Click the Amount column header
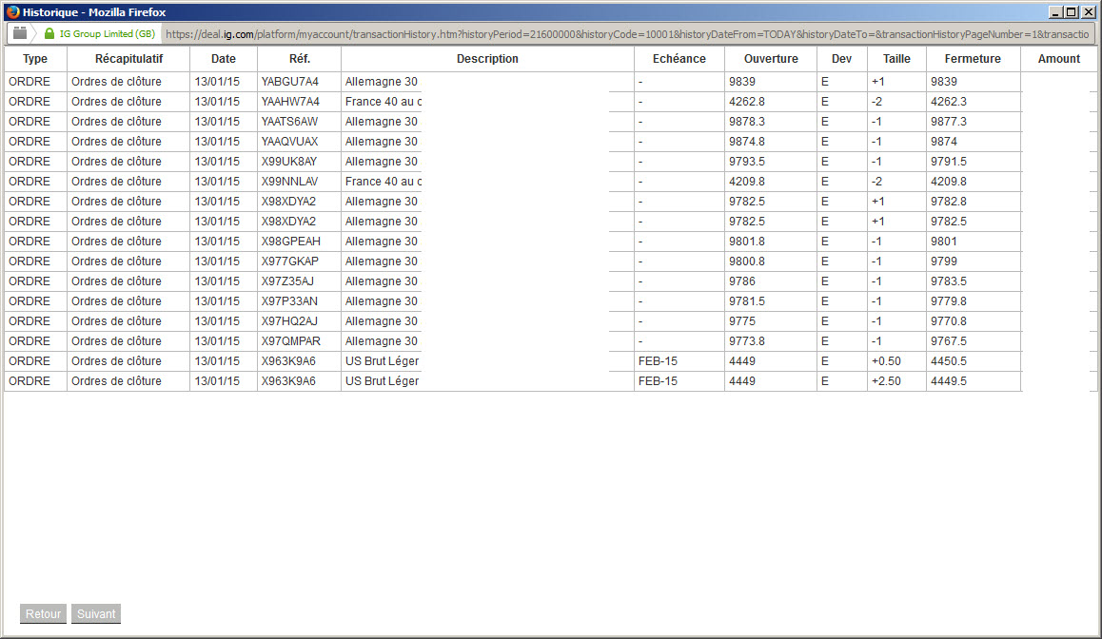1102x639 pixels. [1058, 59]
